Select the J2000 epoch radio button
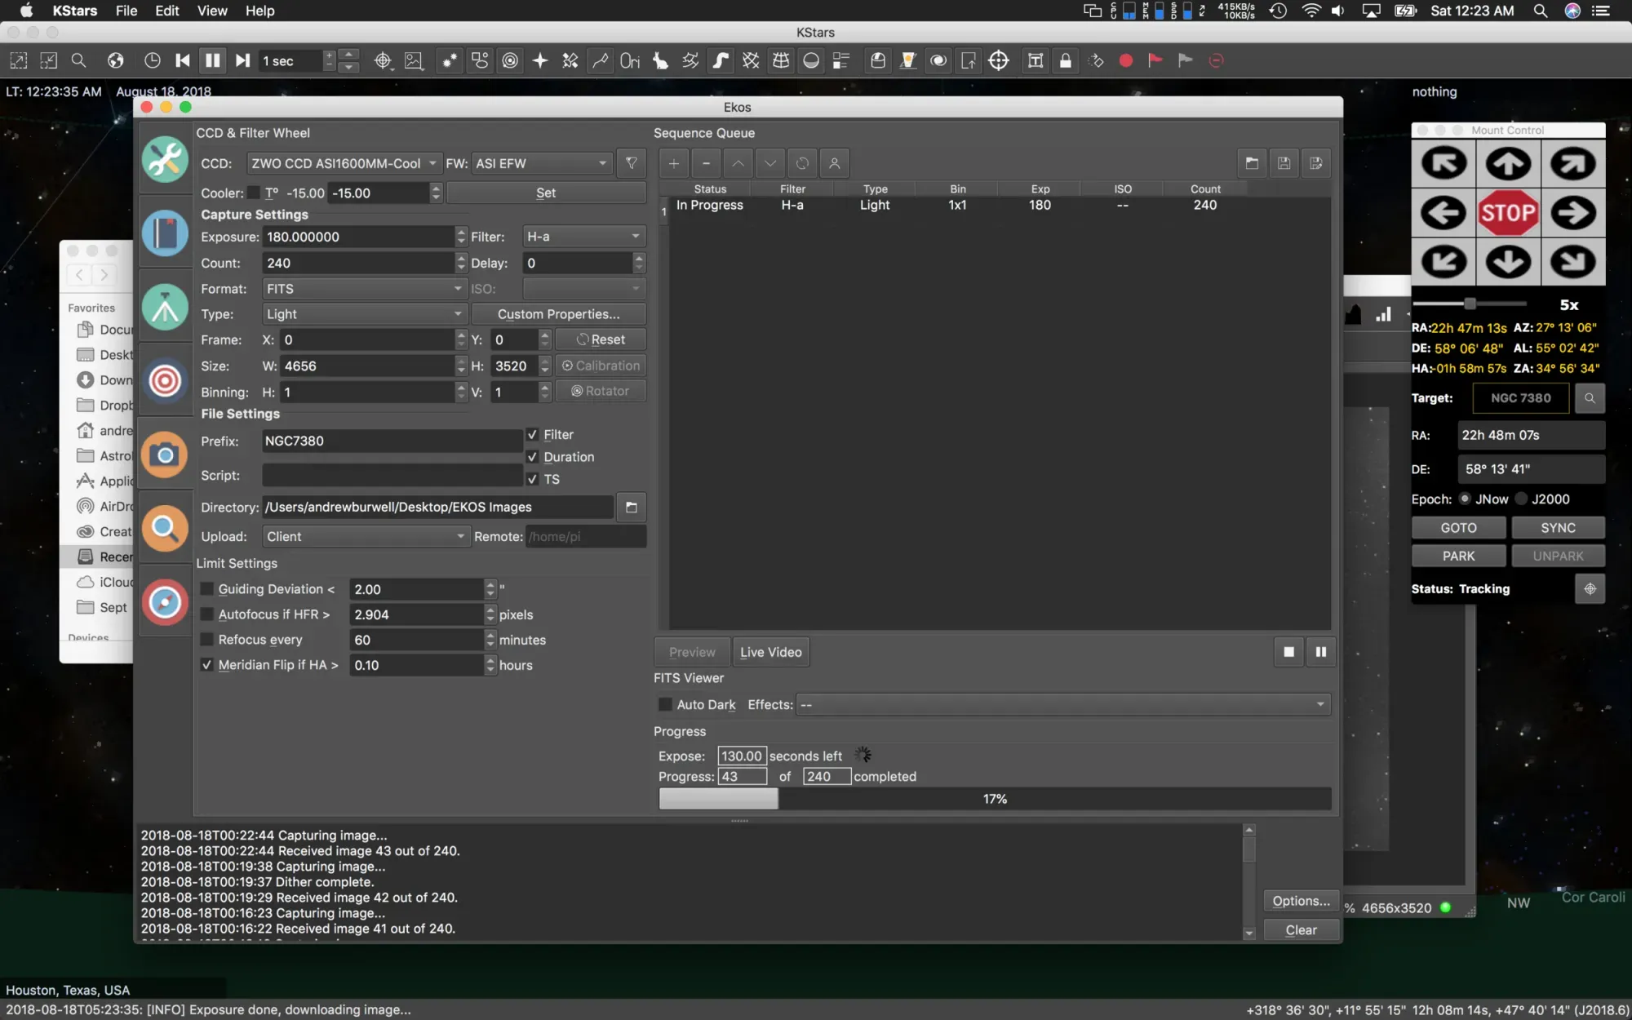Image resolution: width=1632 pixels, height=1020 pixels. (x=1521, y=499)
